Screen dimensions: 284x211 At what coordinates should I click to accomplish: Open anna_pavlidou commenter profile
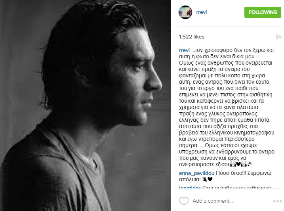pyautogui.click(x=196, y=173)
